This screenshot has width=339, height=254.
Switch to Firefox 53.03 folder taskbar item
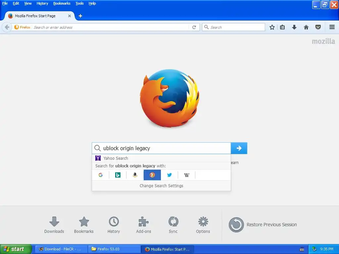(115, 249)
